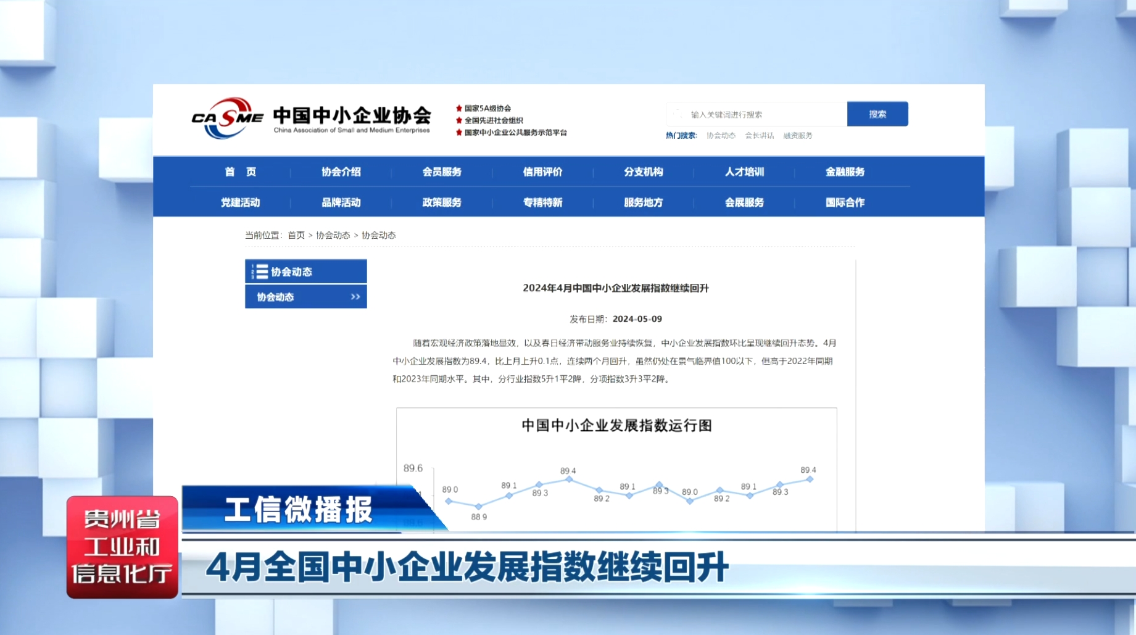Click hot search link 会长讲话
The height and width of the screenshot is (635, 1136).
[759, 136]
